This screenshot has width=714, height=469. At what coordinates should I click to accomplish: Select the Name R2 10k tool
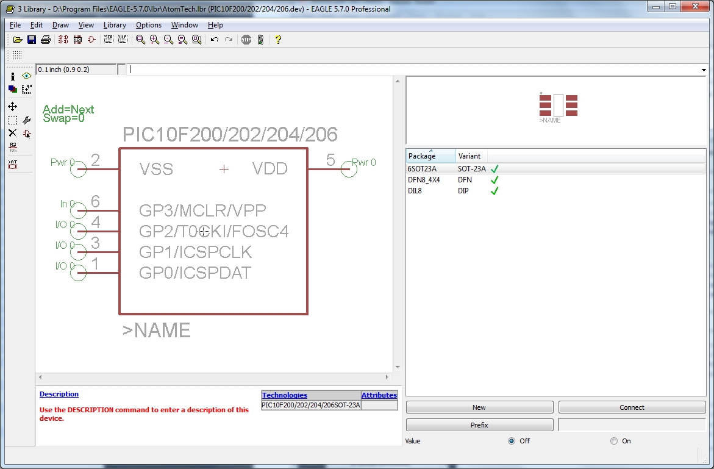click(x=13, y=147)
